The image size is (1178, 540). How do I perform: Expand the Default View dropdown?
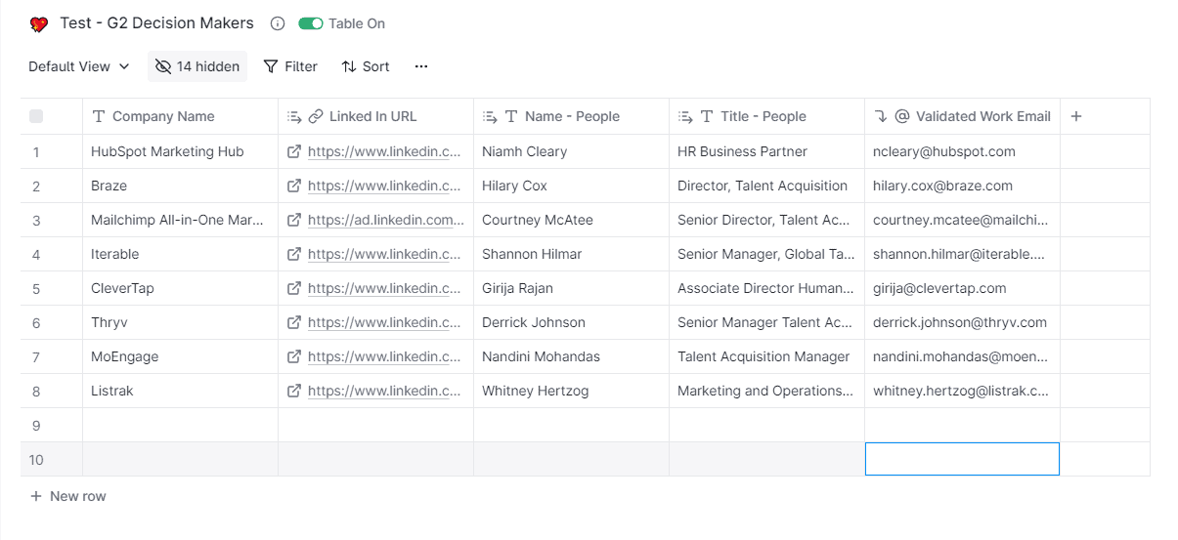[x=78, y=66]
